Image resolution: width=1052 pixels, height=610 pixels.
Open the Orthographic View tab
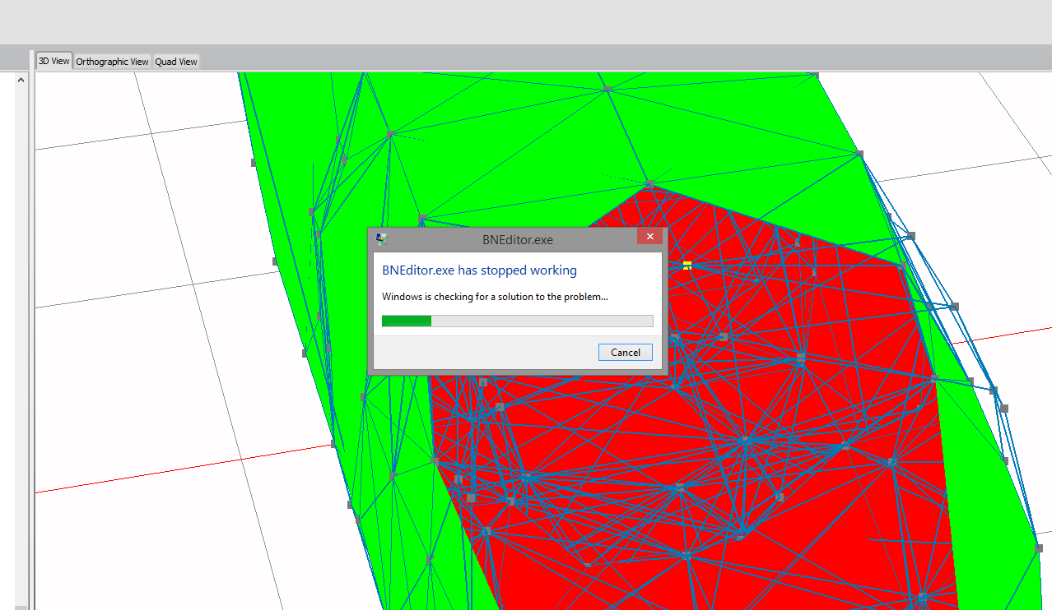tap(112, 62)
